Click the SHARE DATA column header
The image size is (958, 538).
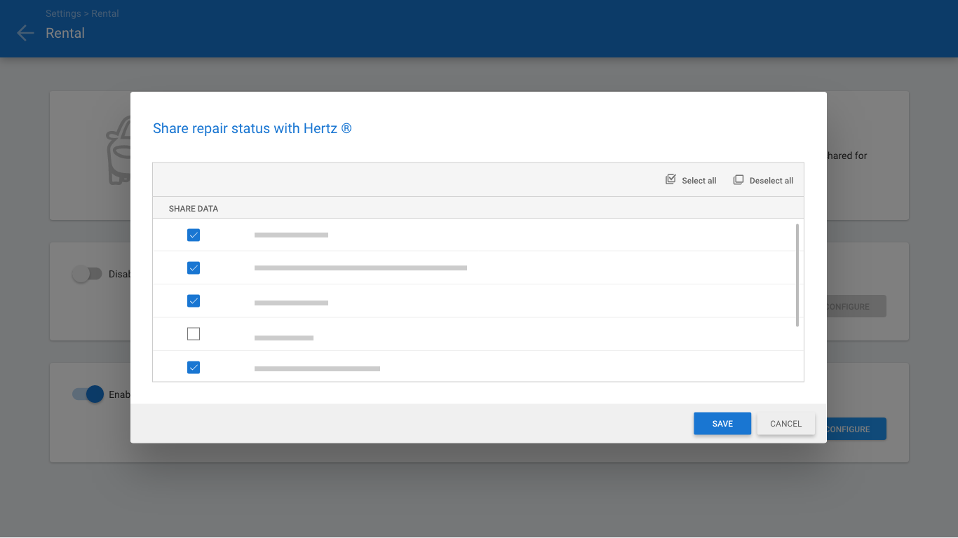click(x=194, y=209)
